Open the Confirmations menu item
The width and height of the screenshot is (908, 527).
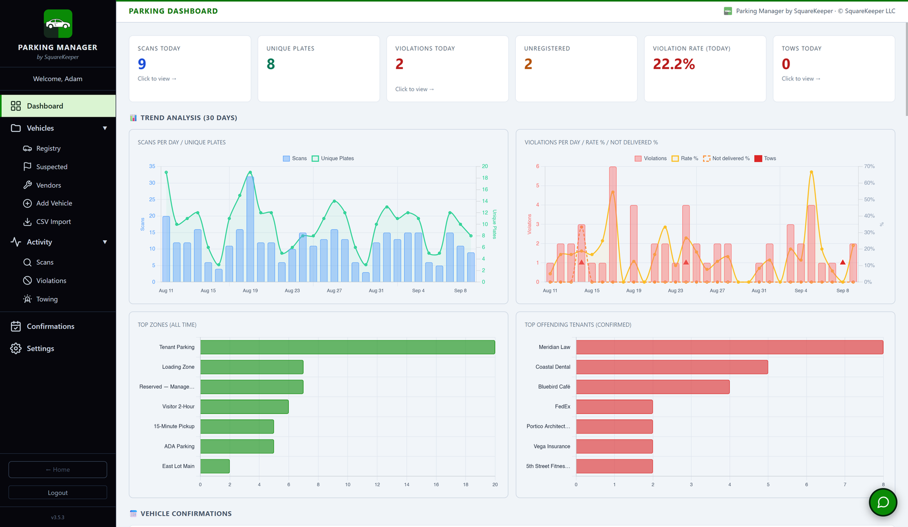(58, 326)
